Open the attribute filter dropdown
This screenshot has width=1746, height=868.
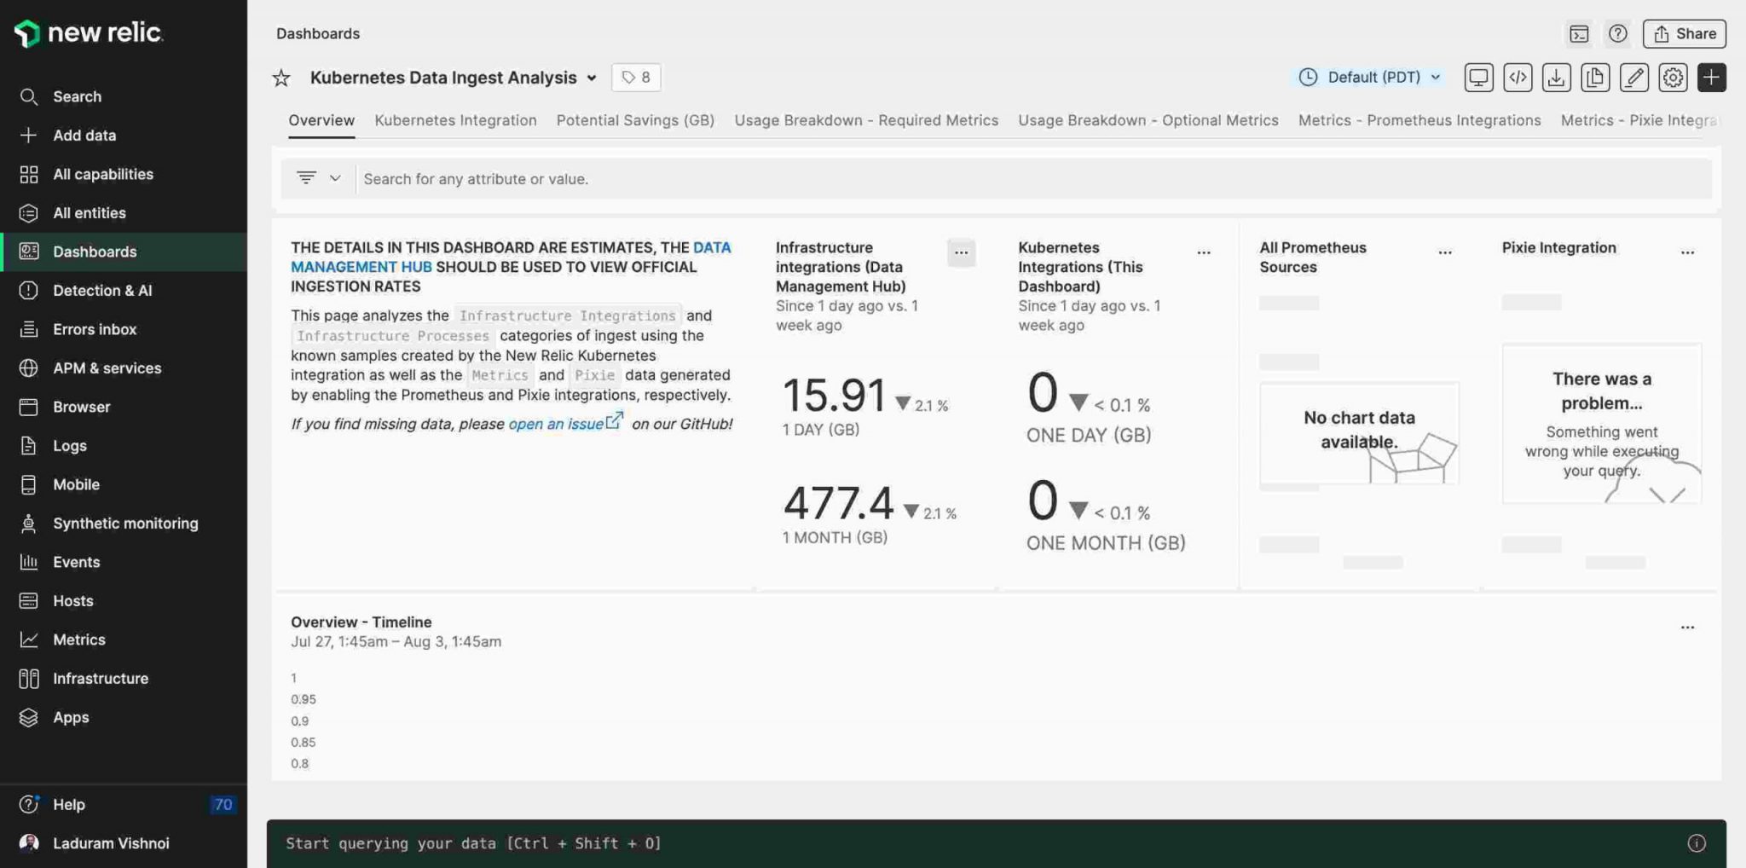point(318,178)
